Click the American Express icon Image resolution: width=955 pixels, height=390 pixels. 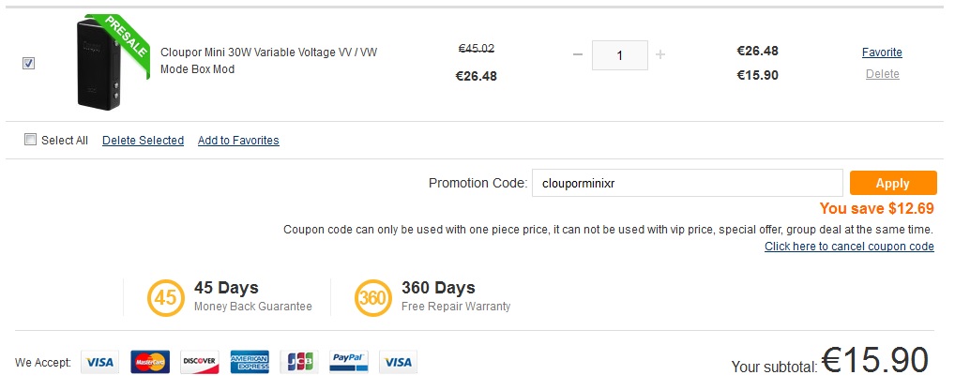(x=250, y=362)
